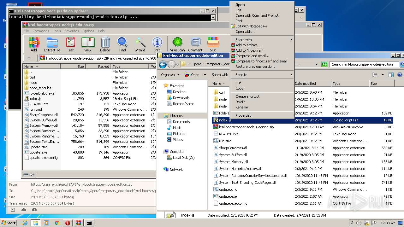This screenshot has height=227, width=404.
Task: Select README.txt in WinRAR file list
Action: [x=39, y=104]
